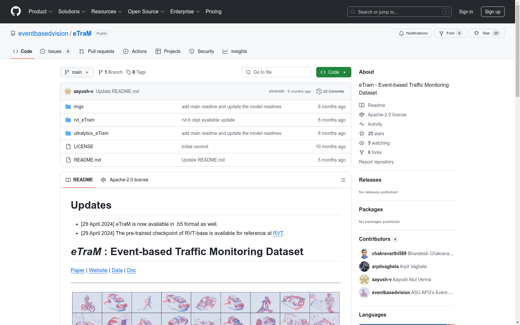Click the eventbasedvision contributor avatar
This screenshot has height=325, width=520.
coord(364,292)
